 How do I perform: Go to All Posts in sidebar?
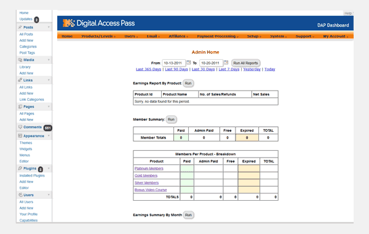click(26, 34)
